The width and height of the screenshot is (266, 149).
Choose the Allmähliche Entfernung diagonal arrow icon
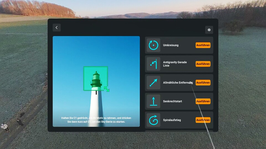(153, 83)
